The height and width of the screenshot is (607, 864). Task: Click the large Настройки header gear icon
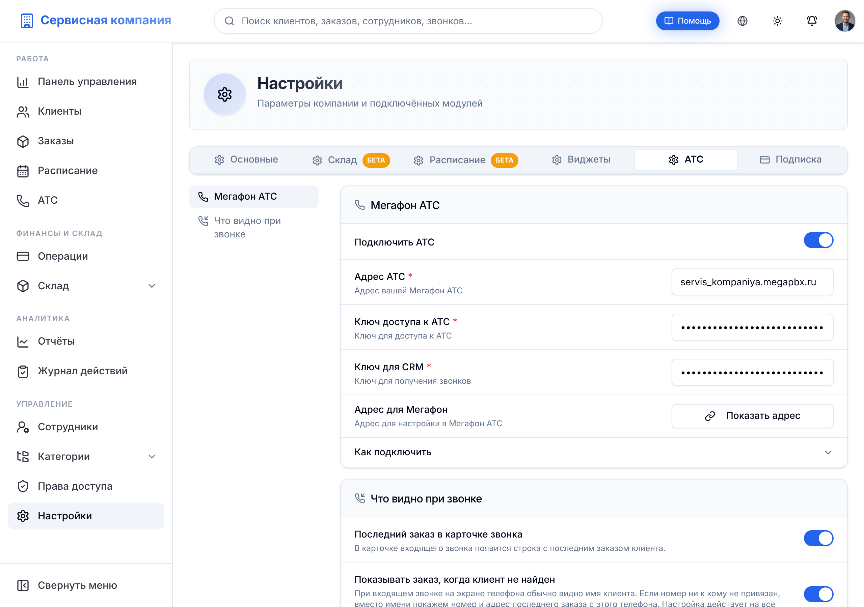pos(225,94)
